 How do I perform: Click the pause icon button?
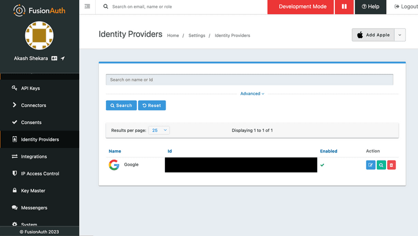(344, 7)
